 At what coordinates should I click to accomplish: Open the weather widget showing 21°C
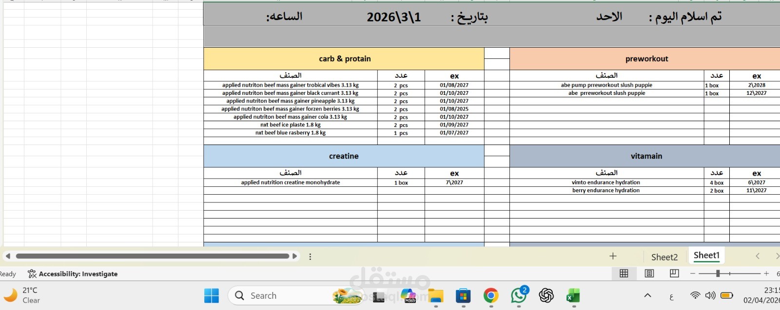[x=22, y=295]
